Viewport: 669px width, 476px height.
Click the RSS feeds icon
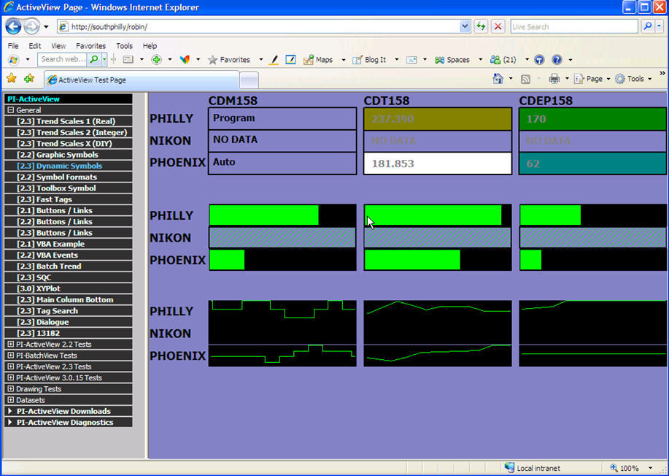pyautogui.click(x=525, y=79)
